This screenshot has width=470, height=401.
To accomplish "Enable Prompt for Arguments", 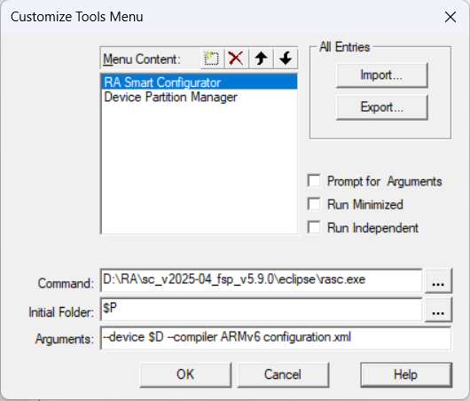I will click(x=314, y=181).
